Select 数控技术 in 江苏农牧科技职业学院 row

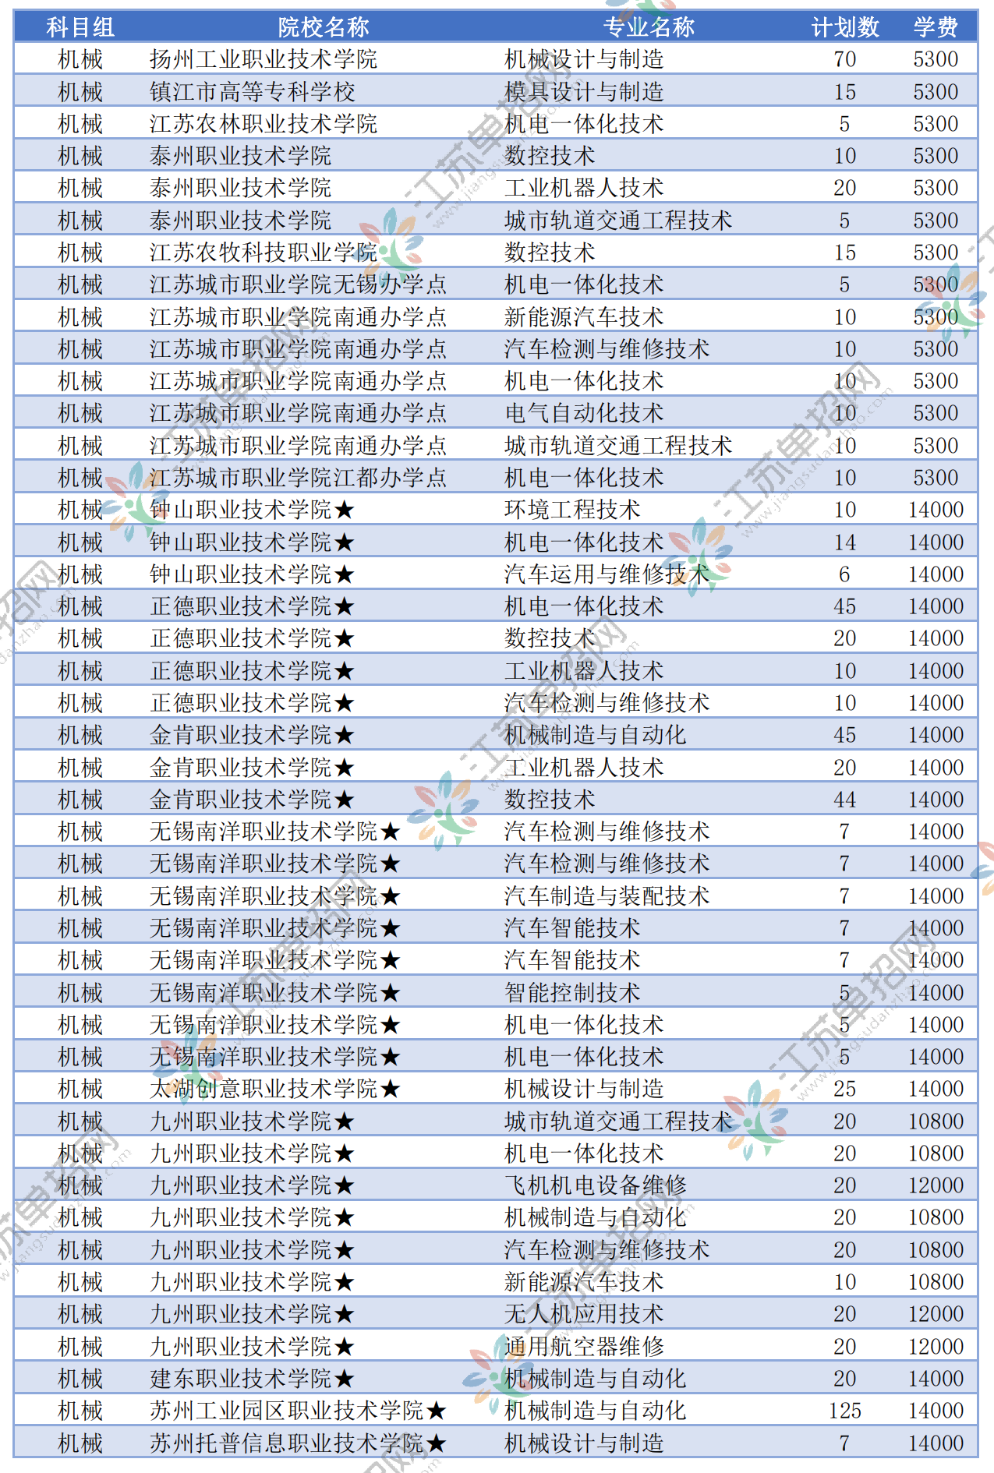(x=550, y=253)
